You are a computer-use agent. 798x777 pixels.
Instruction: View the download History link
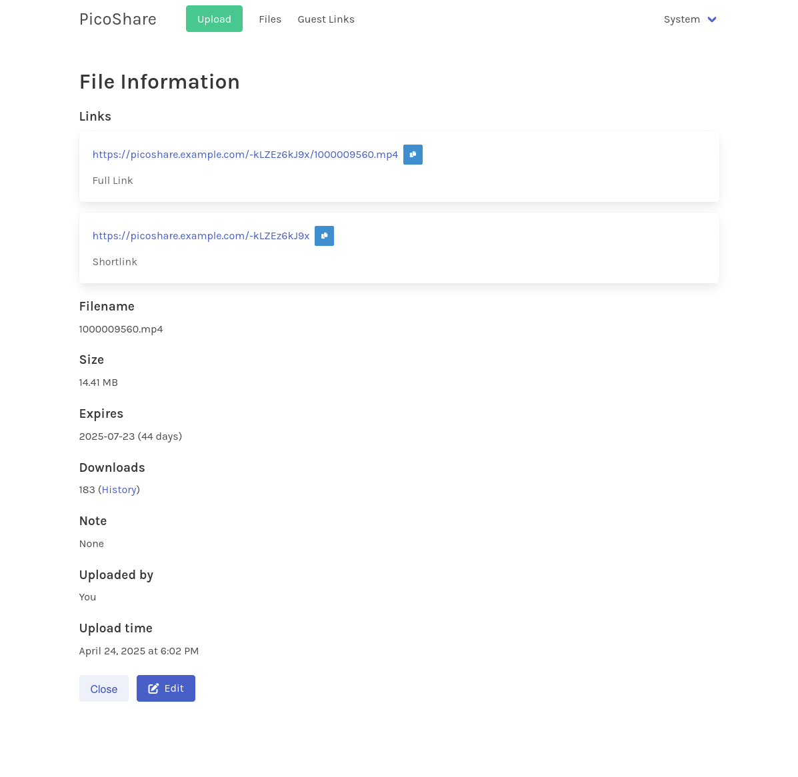119,490
